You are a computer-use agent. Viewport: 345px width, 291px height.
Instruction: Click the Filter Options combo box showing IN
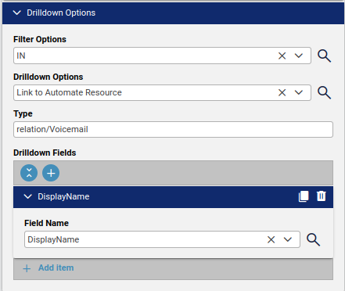162,56
